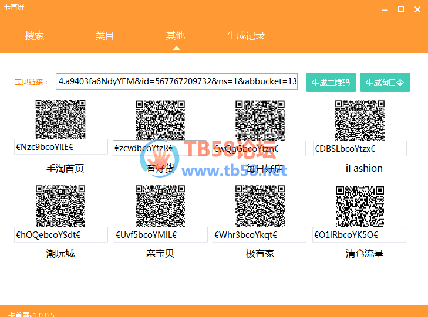The width and height of the screenshot is (428, 317).
Task: Click the 潮玩城 label
Action: [x=60, y=254]
